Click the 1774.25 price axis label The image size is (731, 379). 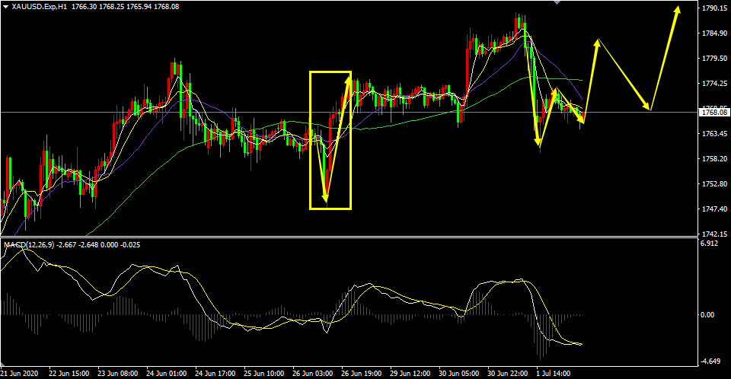[x=715, y=84]
